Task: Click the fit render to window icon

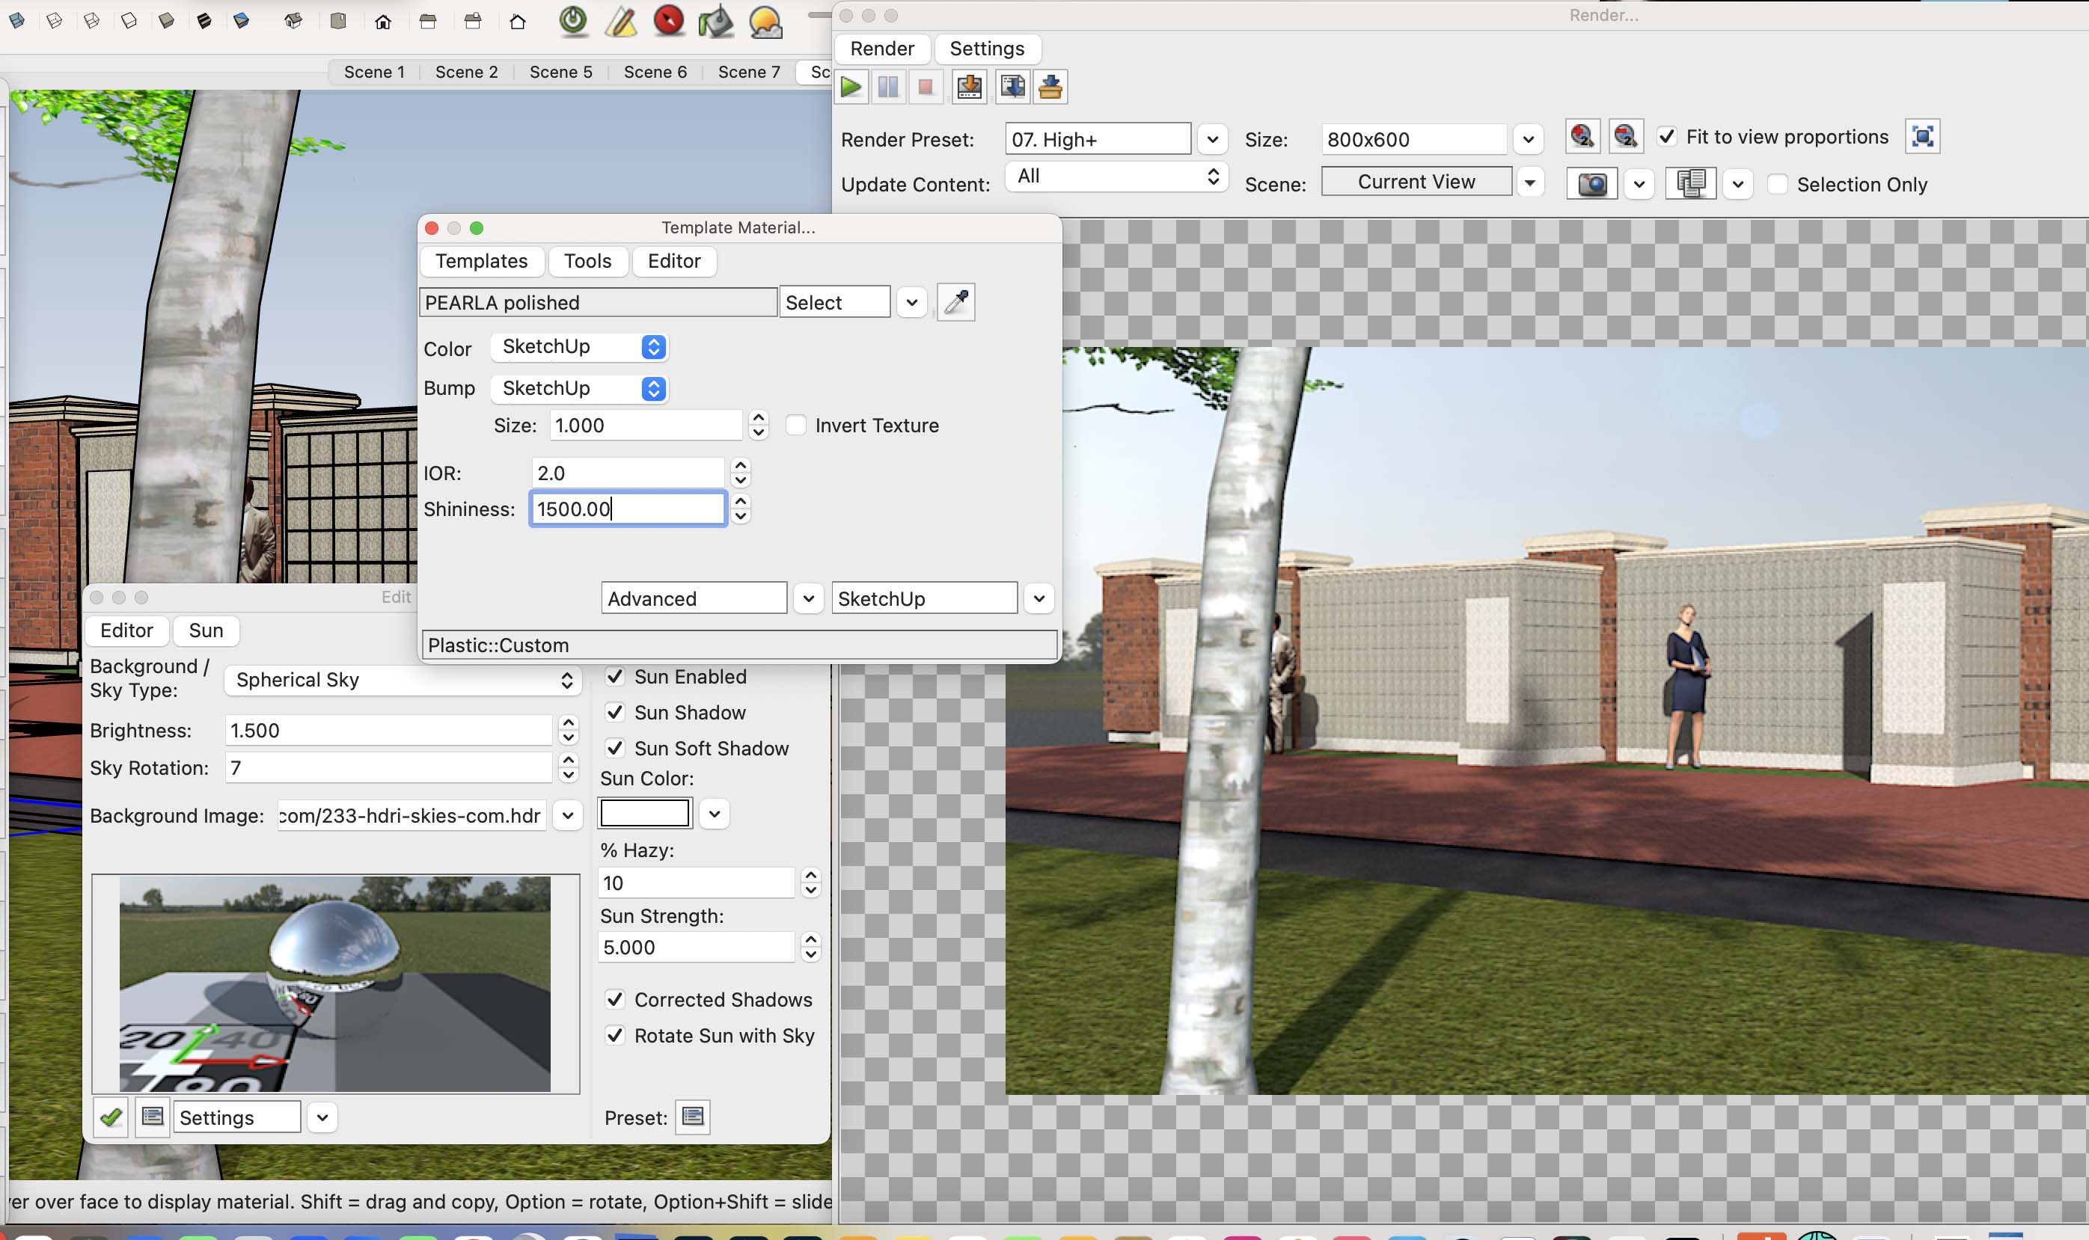Action: click(1922, 136)
